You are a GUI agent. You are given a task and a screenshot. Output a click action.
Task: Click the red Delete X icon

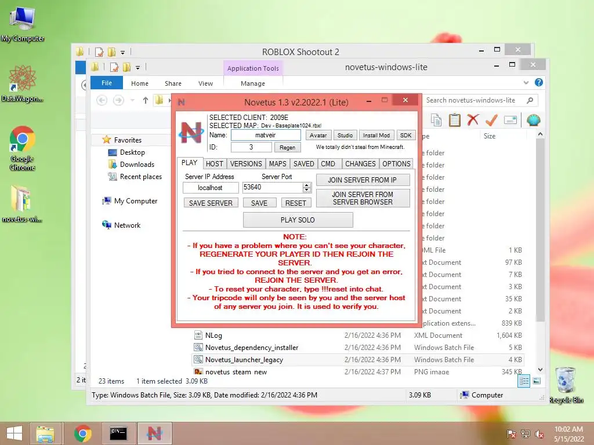473,121
